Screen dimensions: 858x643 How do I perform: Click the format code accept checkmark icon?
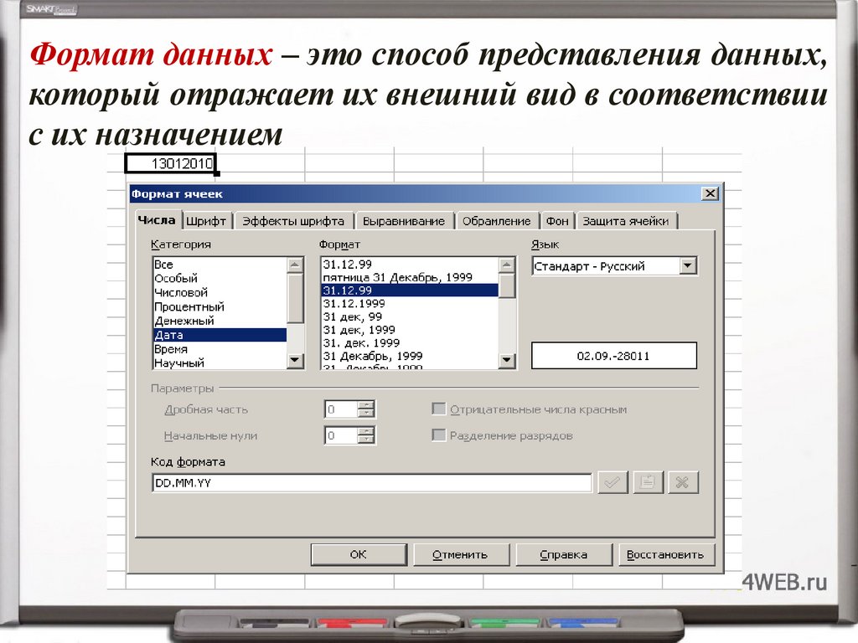(x=612, y=482)
